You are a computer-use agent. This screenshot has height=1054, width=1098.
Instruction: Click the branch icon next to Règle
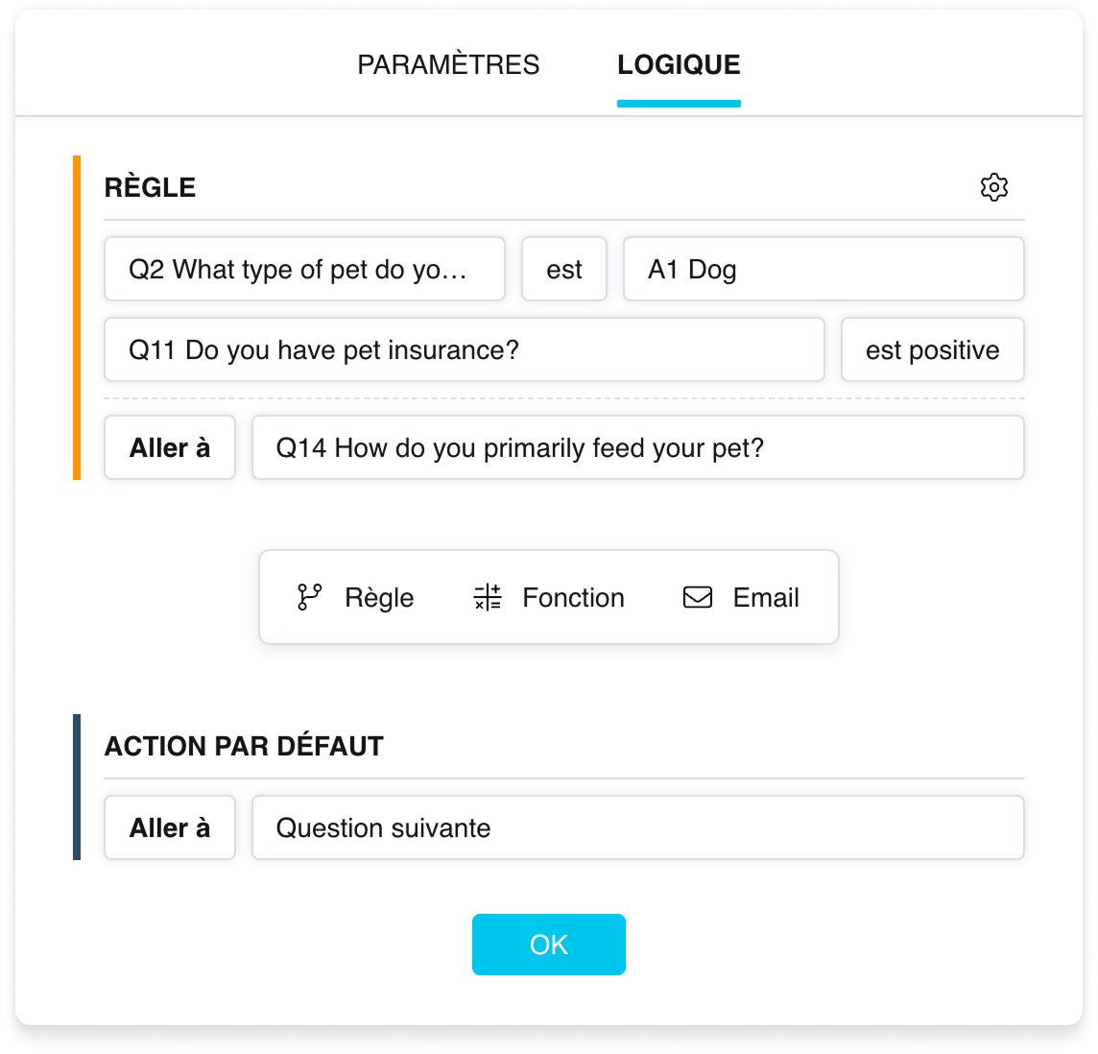click(x=309, y=597)
